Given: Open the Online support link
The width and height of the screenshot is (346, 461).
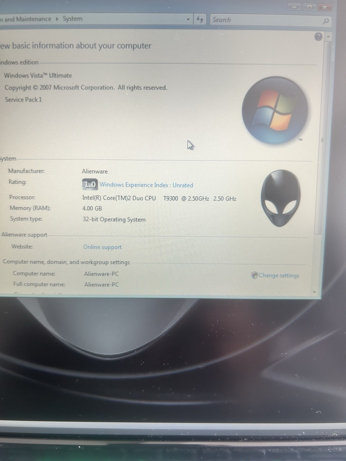Looking at the screenshot, I should (102, 247).
